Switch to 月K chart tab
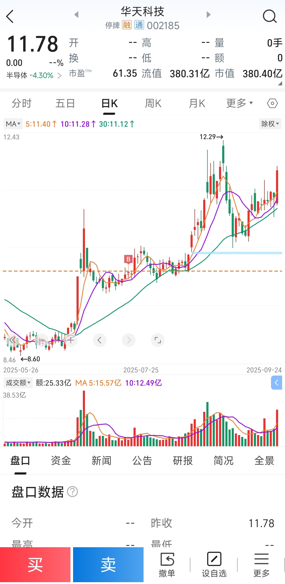 [197, 103]
